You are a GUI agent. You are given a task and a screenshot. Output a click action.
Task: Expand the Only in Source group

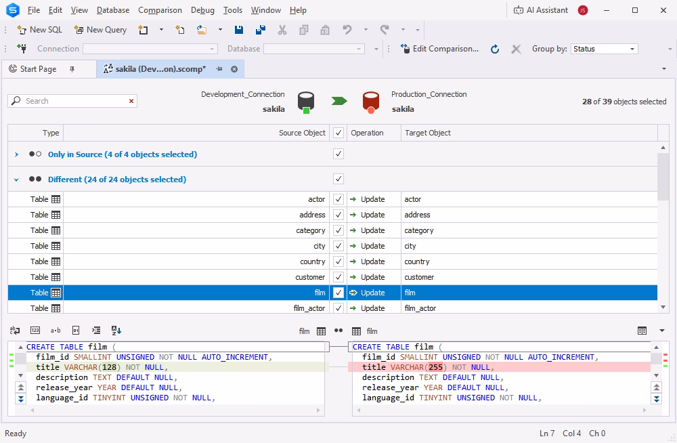[x=16, y=154]
